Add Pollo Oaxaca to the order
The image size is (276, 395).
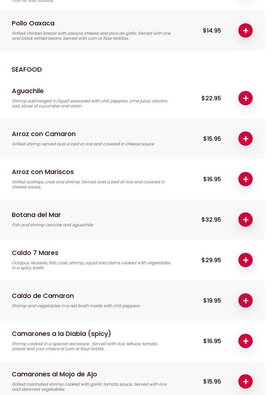coord(246,30)
